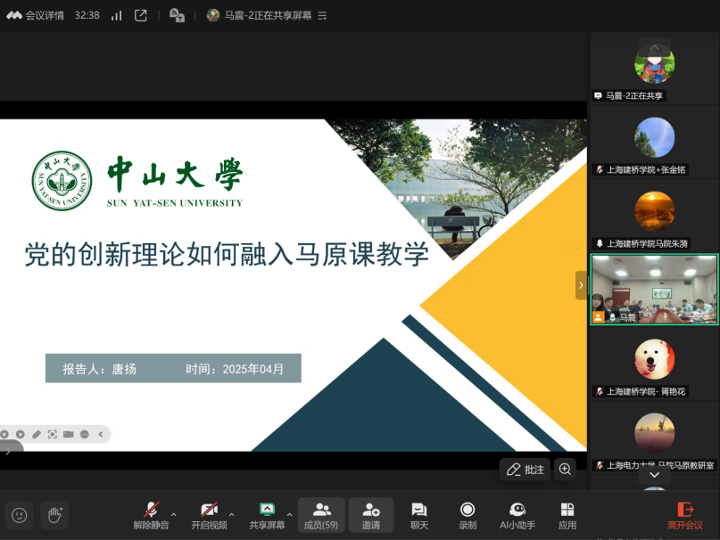720x540 pixels.
Task: Click the raise hand icon
Action: (x=54, y=514)
